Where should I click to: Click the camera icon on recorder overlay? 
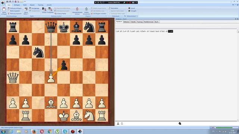(x=133, y=3)
